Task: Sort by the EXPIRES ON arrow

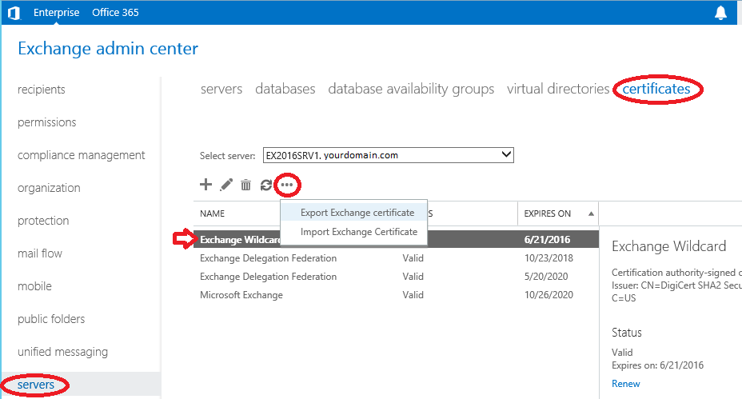Action: coord(591,213)
